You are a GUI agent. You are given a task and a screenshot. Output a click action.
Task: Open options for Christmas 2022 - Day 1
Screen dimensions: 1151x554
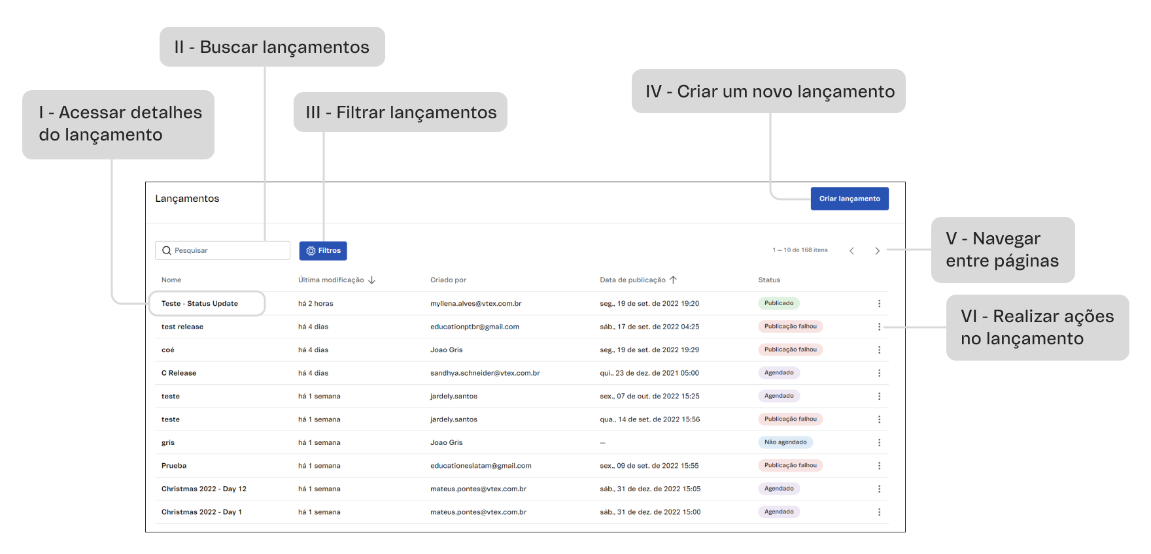(x=879, y=512)
